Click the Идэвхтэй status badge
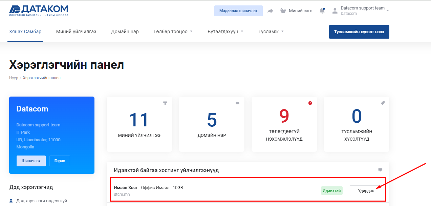 332,191
